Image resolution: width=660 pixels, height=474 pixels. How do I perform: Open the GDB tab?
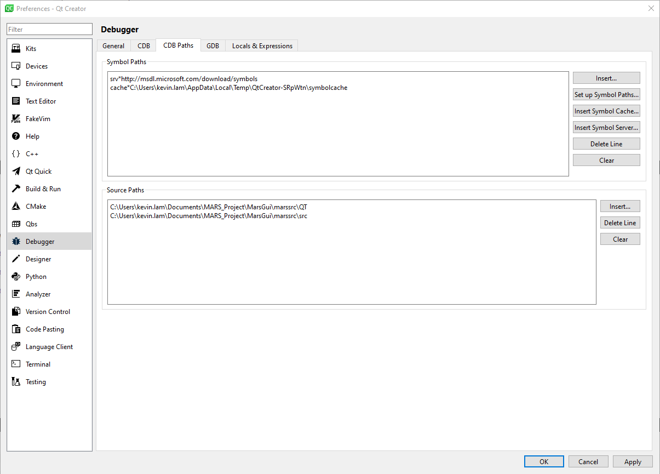(213, 46)
